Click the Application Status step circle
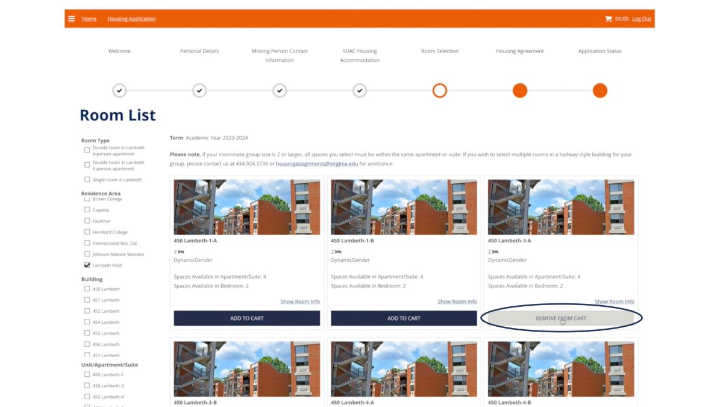The image size is (723, 407). point(600,90)
